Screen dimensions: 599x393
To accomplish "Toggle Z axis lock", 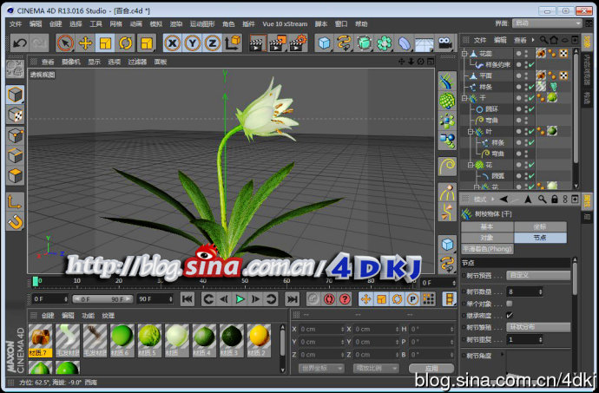I will (x=213, y=43).
